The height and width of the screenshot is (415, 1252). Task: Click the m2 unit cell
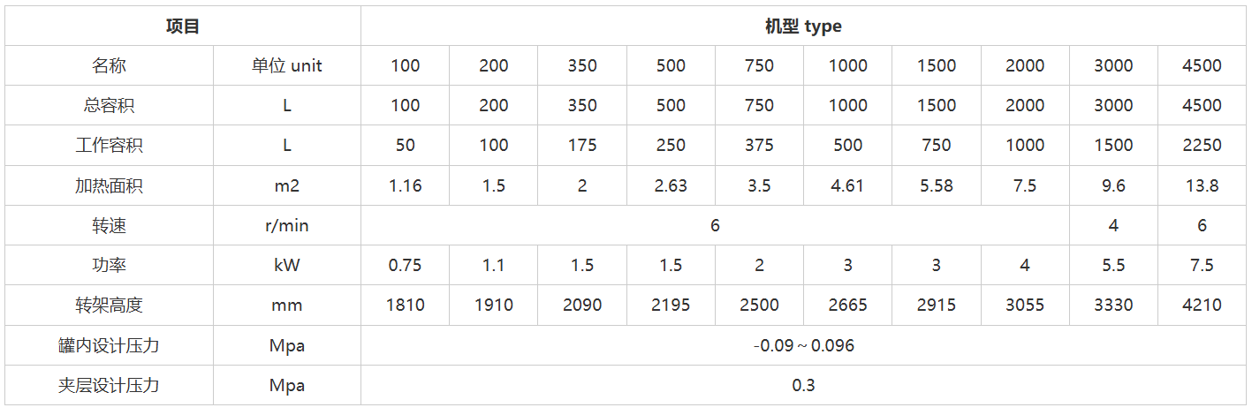click(286, 186)
